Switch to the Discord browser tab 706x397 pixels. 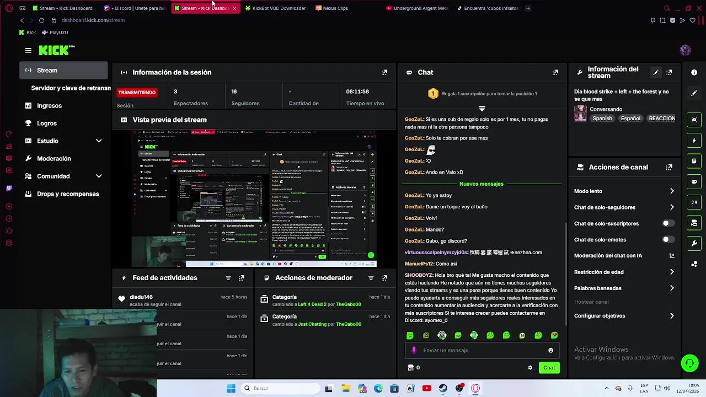pos(135,8)
